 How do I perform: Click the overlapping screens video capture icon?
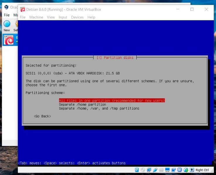[x=173, y=170]
